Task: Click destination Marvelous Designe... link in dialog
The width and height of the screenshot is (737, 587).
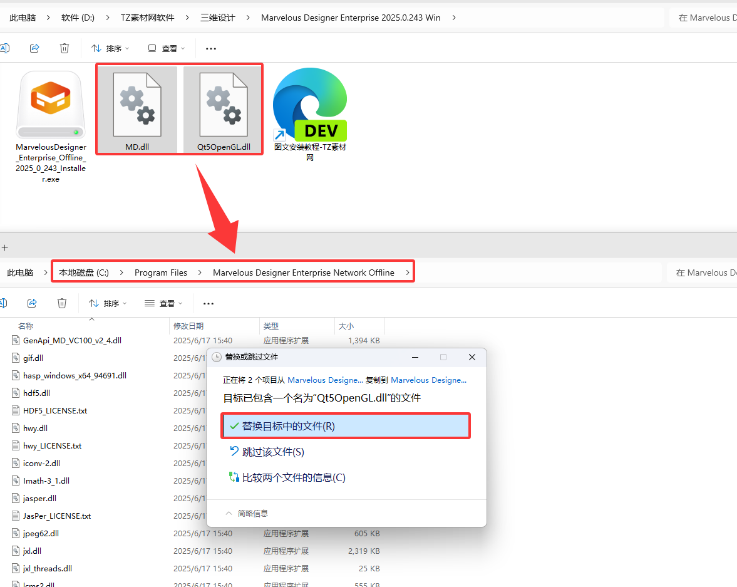Action: pyautogui.click(x=429, y=380)
